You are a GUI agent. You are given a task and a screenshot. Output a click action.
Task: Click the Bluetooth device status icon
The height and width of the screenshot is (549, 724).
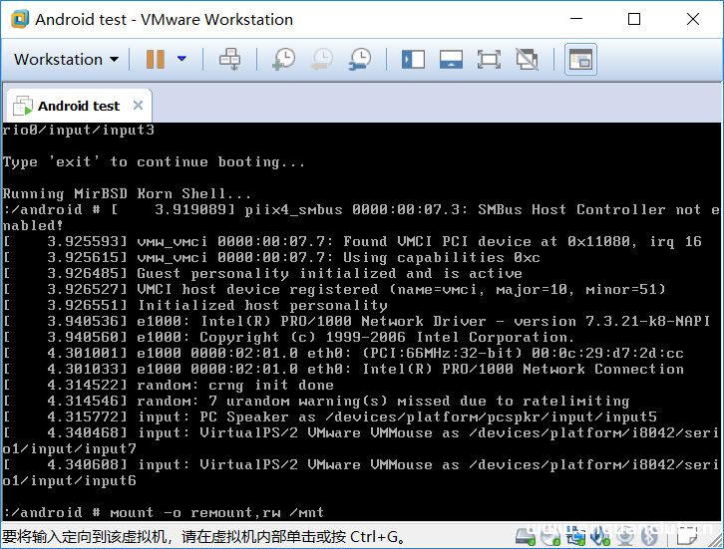649,536
